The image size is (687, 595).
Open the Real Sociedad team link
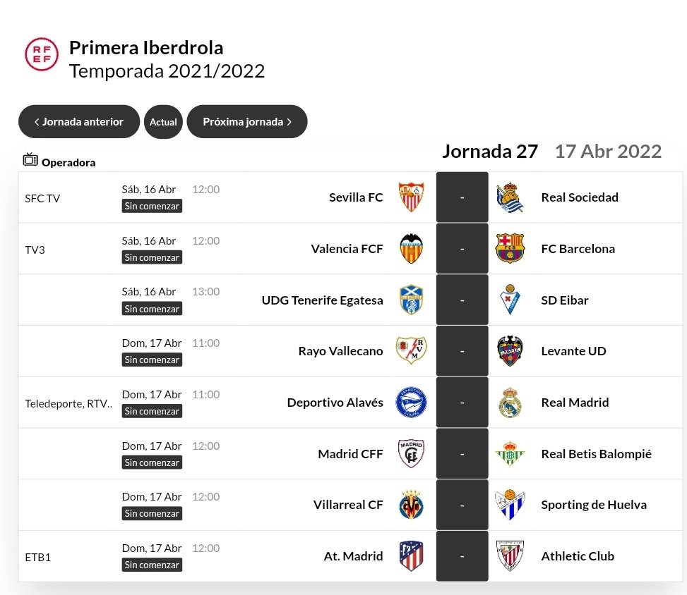click(579, 197)
